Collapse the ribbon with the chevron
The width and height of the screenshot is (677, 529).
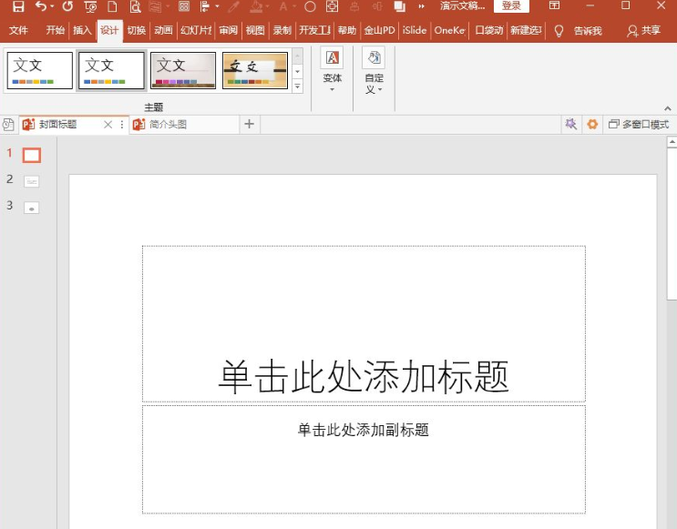coord(668,108)
